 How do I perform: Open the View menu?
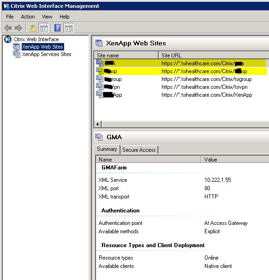(x=47, y=17)
